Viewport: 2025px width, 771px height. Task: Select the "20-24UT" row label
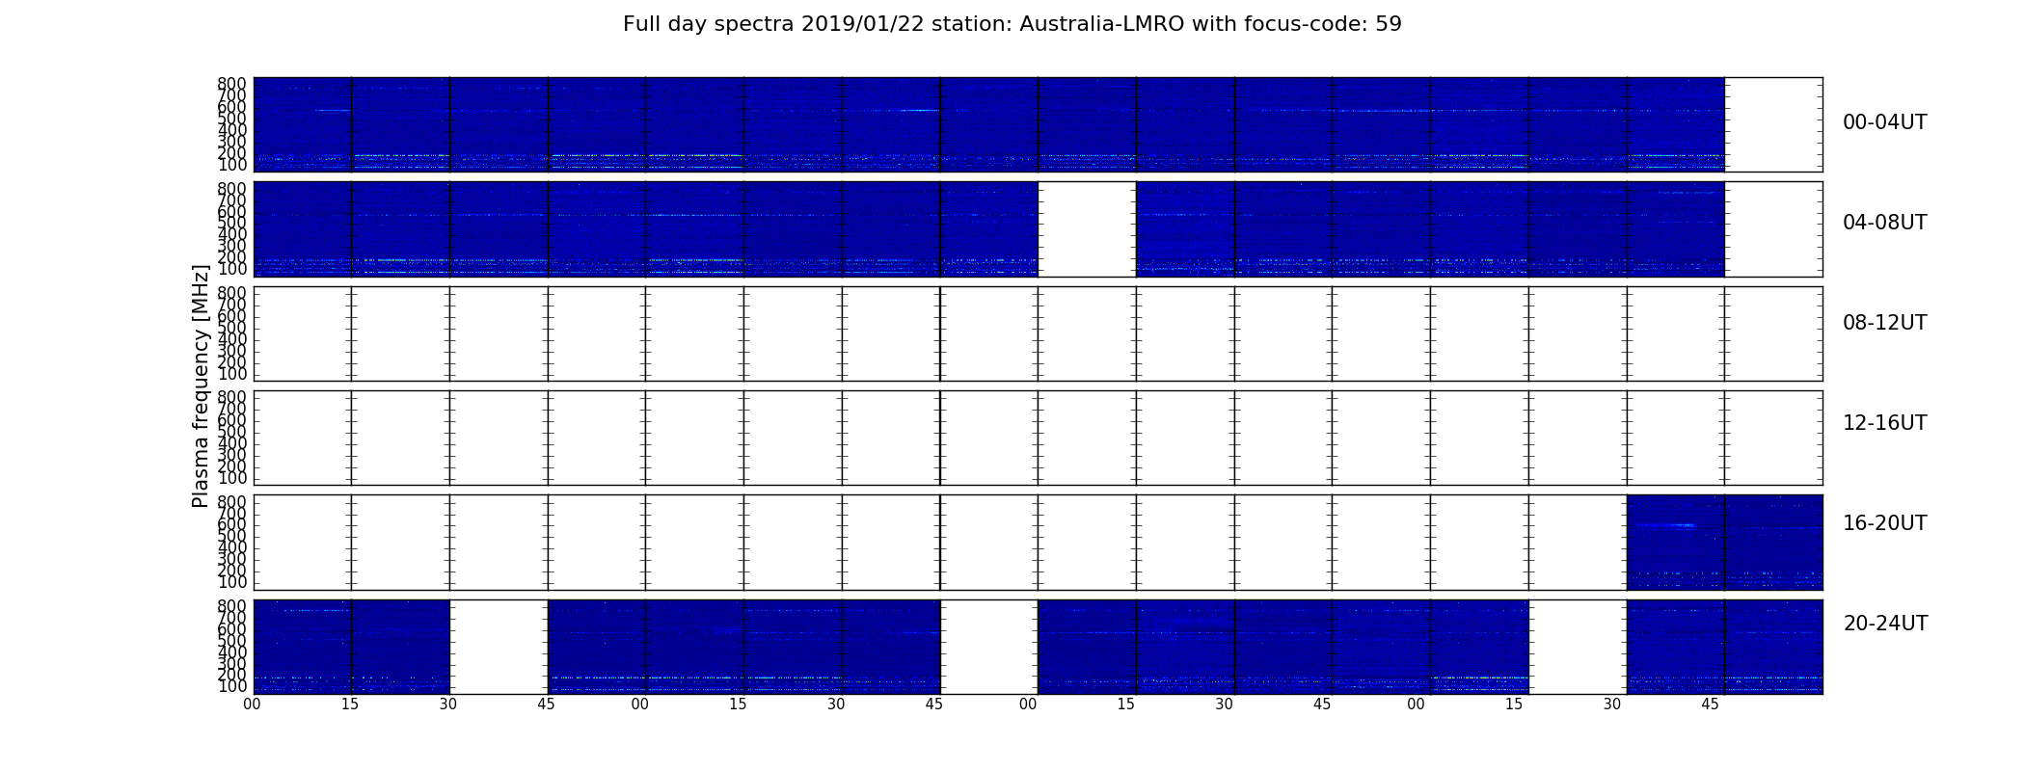pos(1885,624)
